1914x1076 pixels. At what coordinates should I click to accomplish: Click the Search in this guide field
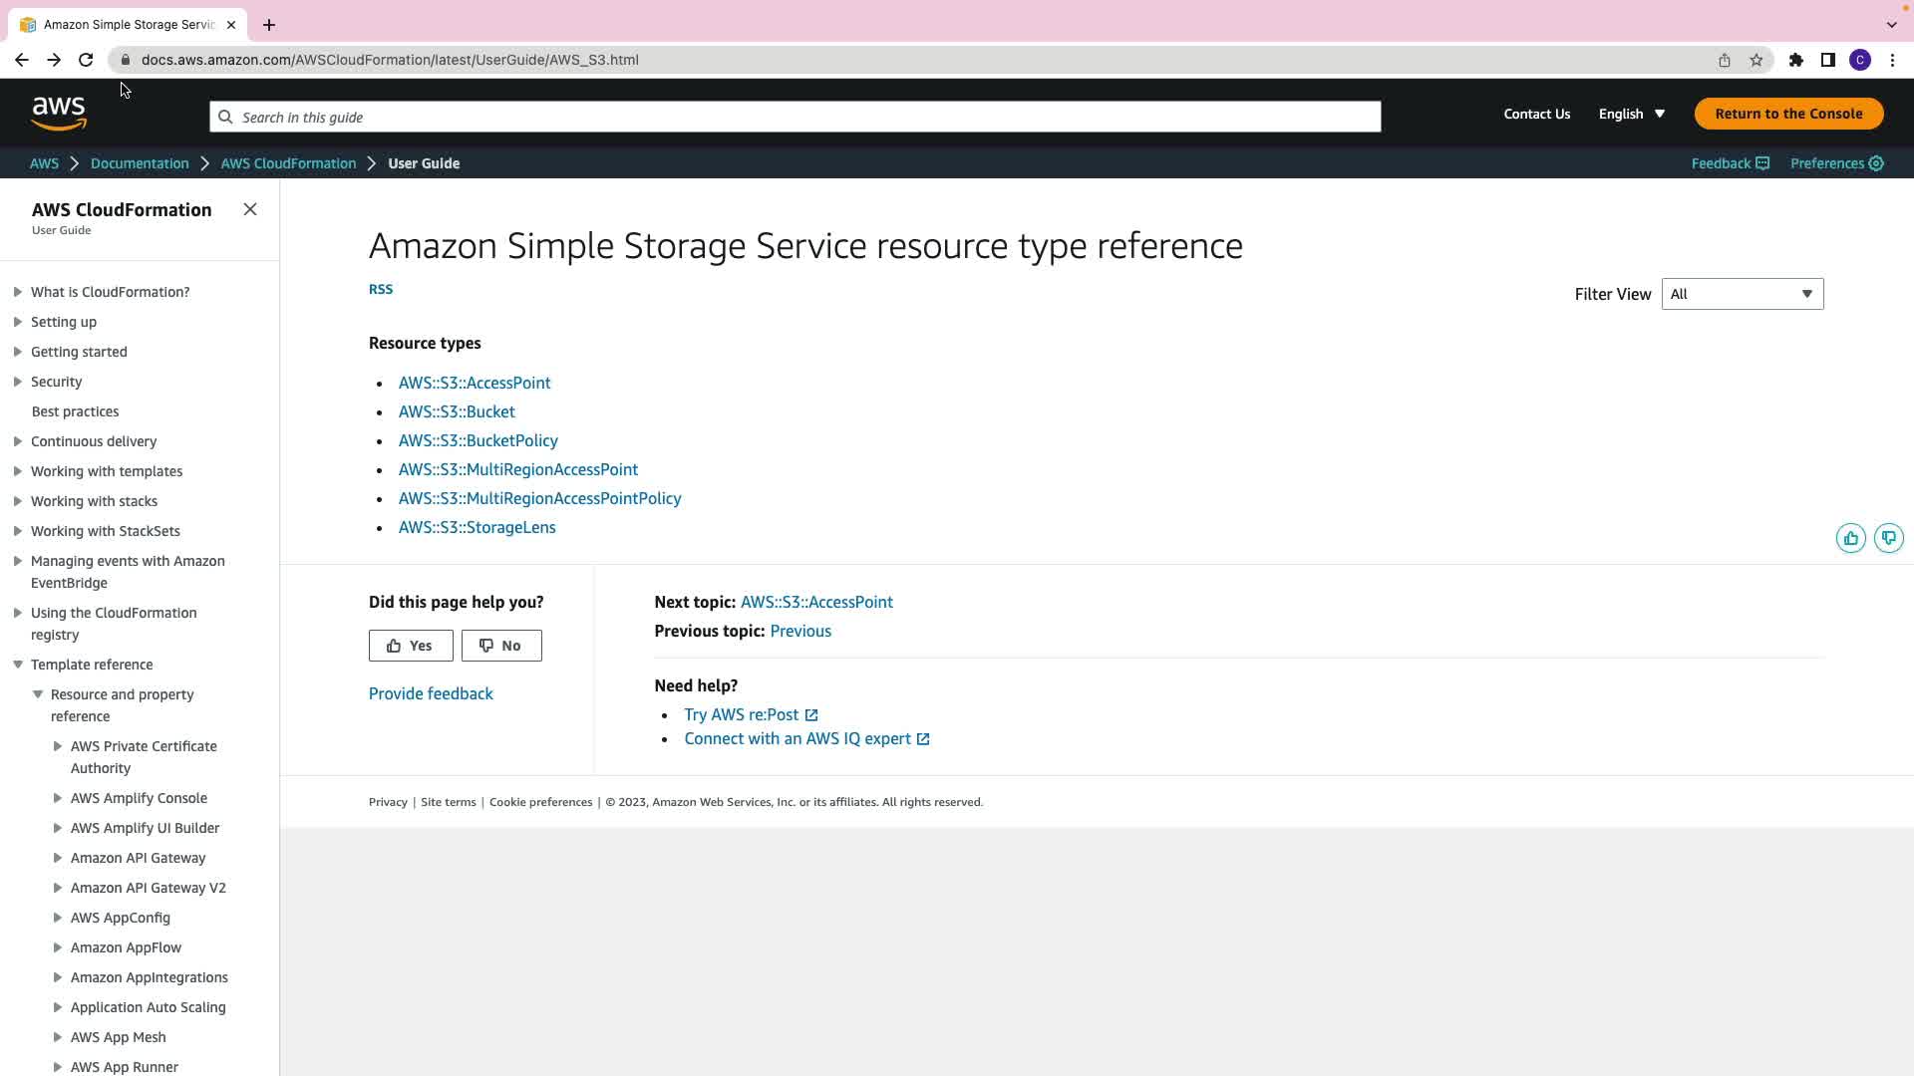(795, 117)
